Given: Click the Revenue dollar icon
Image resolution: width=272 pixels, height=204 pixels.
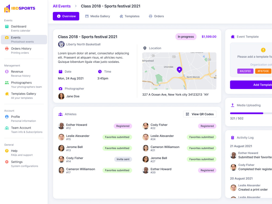Looking at the screenshot, I should pos(7,72).
